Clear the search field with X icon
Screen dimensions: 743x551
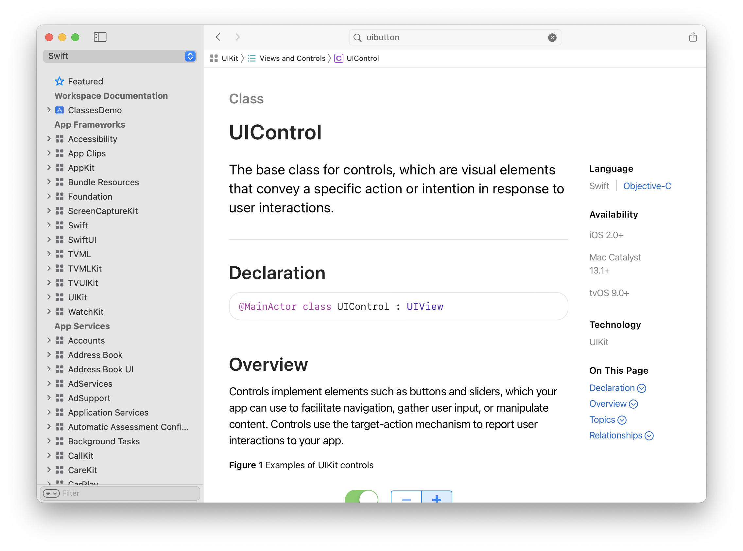click(552, 38)
